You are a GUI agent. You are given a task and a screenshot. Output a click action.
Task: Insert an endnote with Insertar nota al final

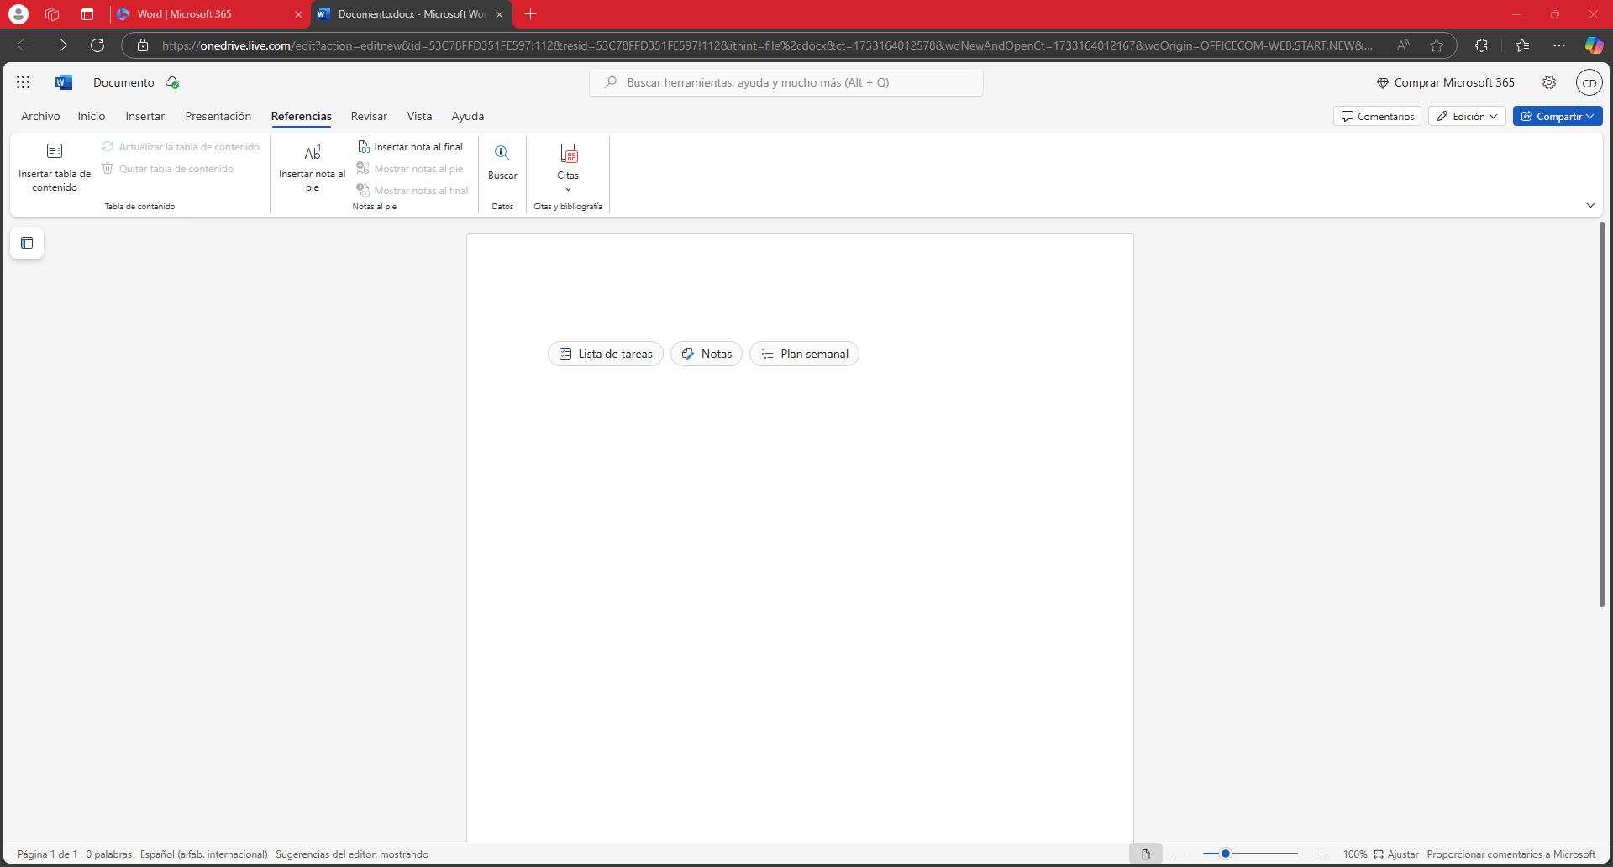[411, 147]
